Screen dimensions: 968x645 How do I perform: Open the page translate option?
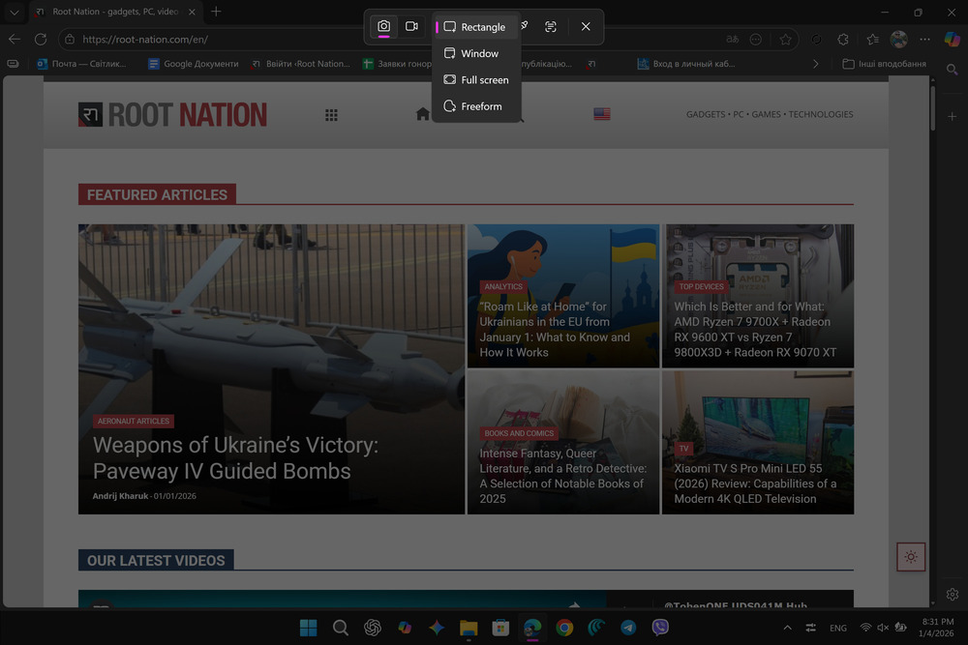(732, 39)
